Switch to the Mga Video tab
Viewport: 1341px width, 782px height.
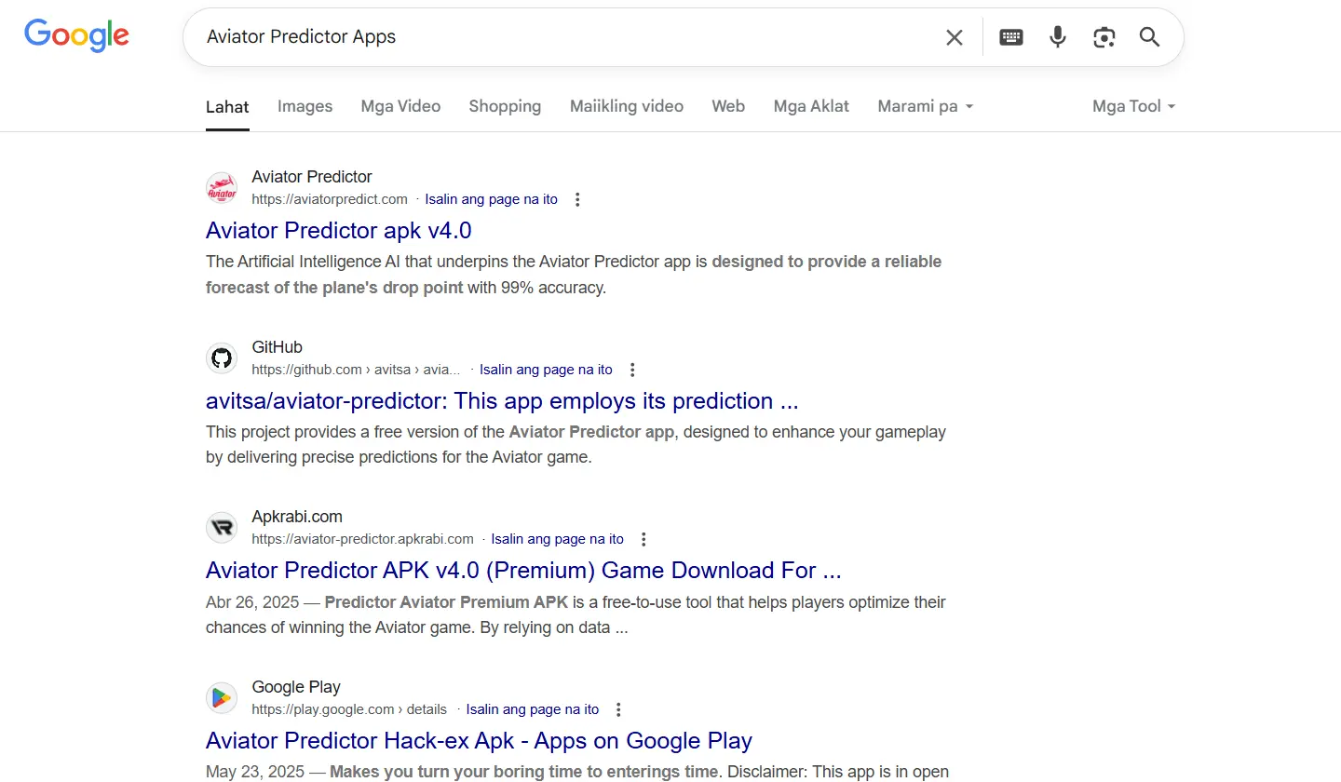[x=400, y=106]
